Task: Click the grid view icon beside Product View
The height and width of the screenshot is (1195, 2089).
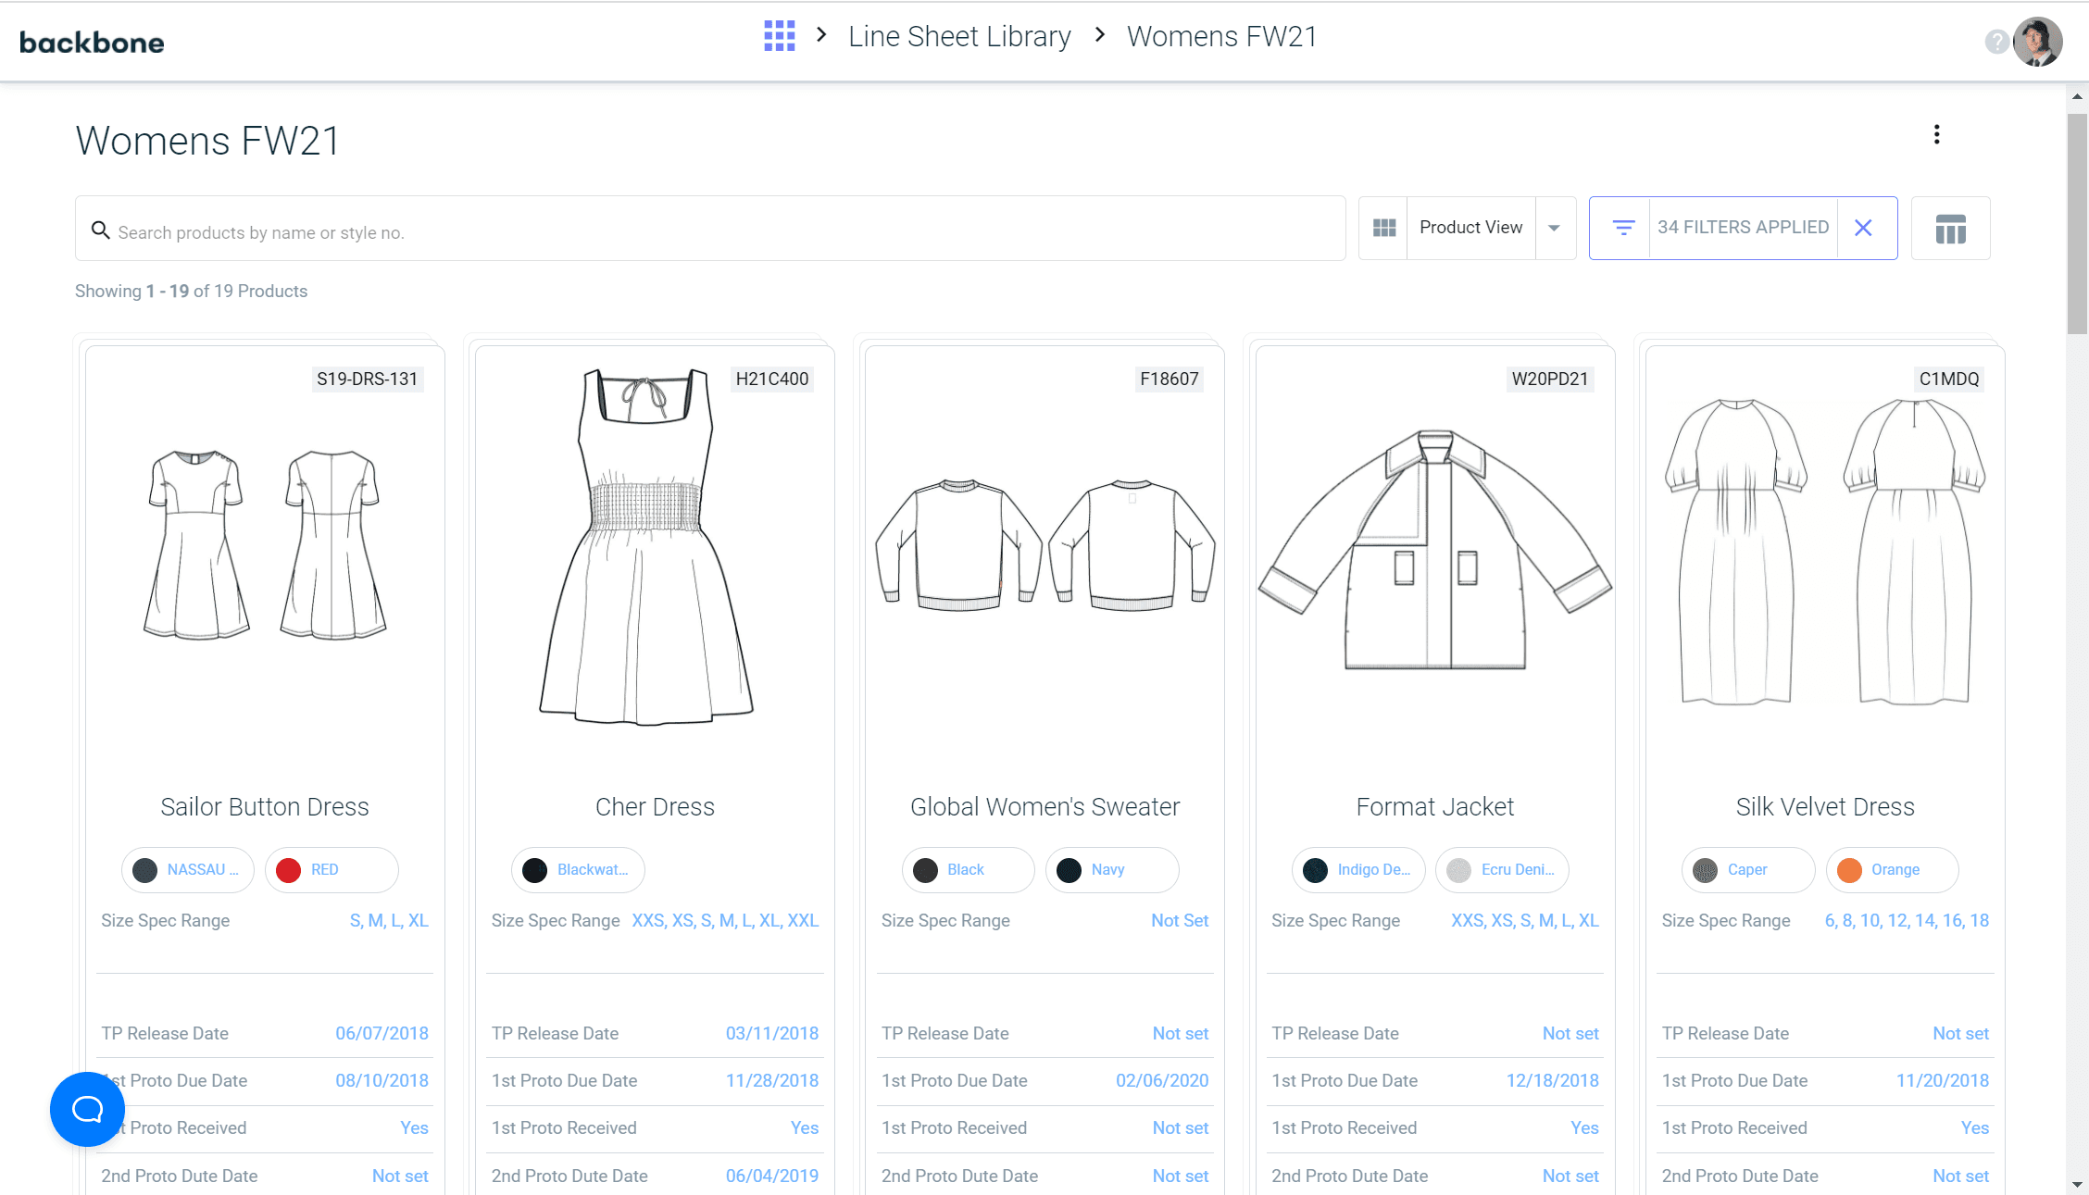Action: tap(1383, 228)
